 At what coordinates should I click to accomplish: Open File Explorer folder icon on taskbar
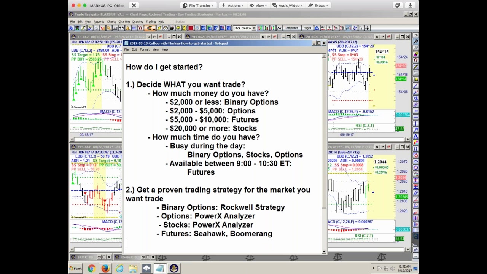[x=133, y=269]
